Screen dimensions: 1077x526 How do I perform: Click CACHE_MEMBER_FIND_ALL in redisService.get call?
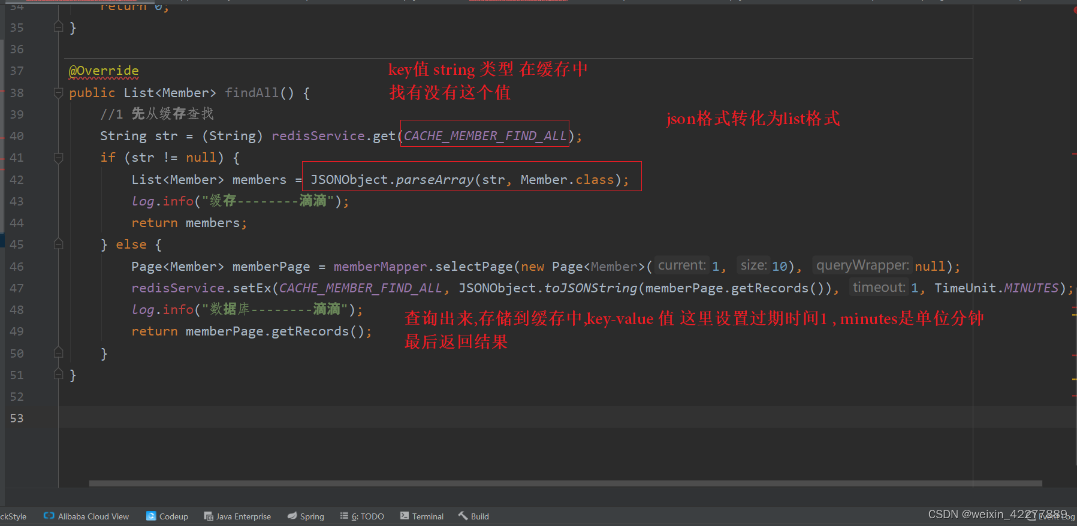coord(485,136)
